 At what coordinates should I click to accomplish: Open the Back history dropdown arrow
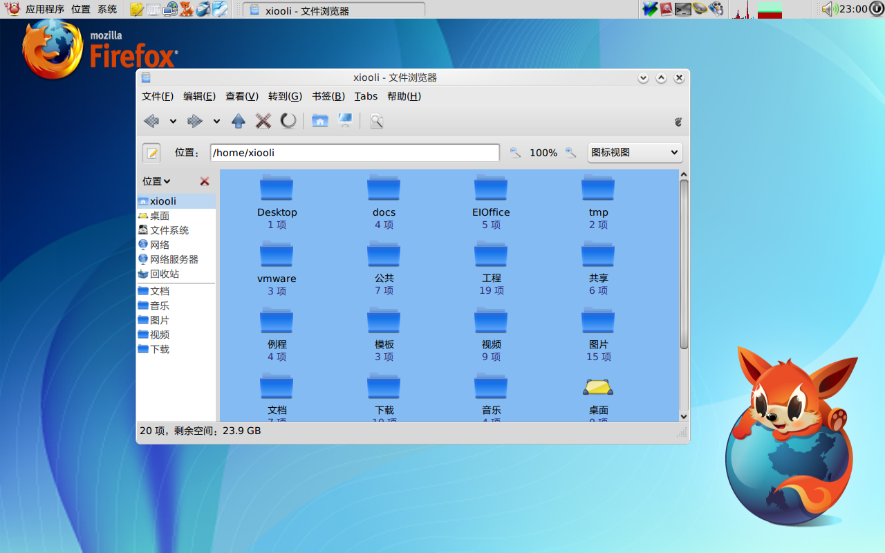pos(173,121)
